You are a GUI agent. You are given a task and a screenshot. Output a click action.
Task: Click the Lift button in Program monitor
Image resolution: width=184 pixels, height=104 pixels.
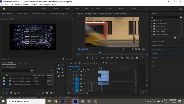[127, 58]
